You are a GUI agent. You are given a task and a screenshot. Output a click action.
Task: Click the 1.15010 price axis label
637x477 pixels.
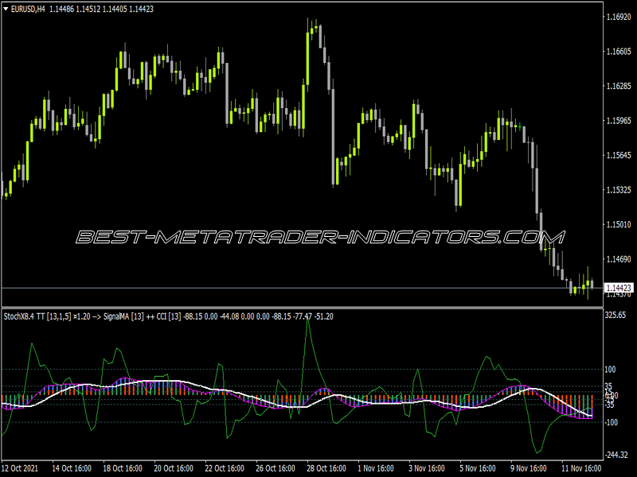619,224
